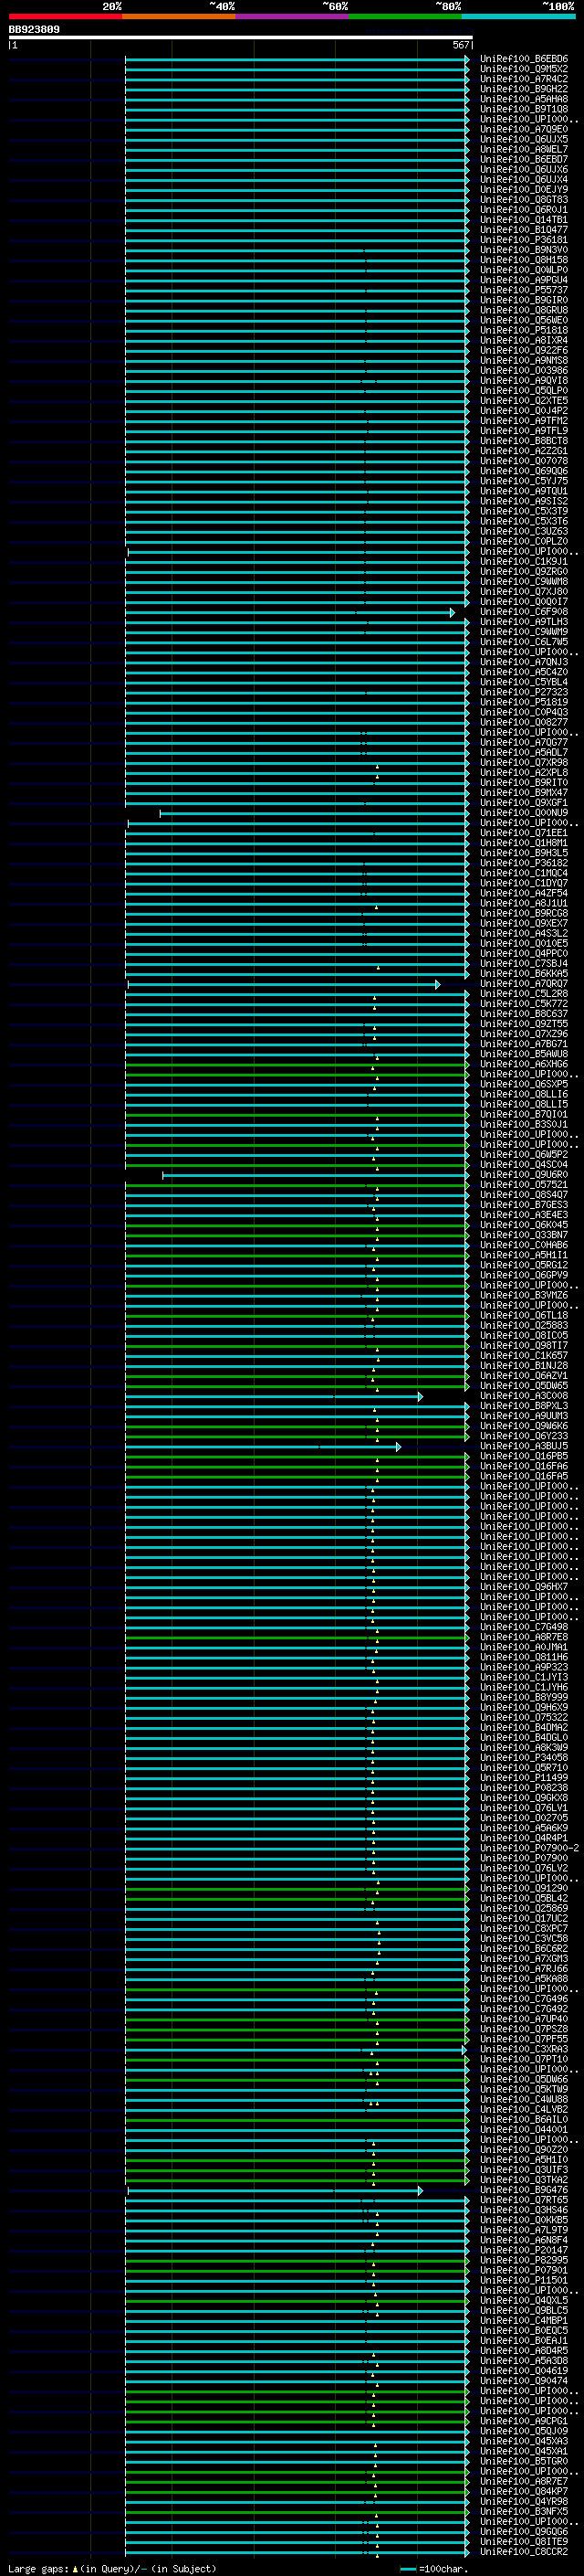584x2576 pixels.
Task: Open UniRef100_Q07078 entry
Action: click(x=524, y=461)
